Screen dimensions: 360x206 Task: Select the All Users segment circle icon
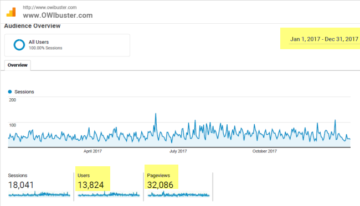point(19,45)
